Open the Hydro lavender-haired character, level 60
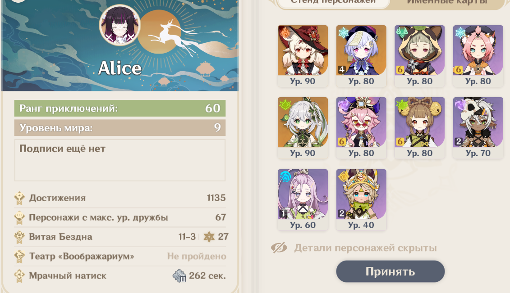The width and height of the screenshot is (510, 293). (x=303, y=199)
